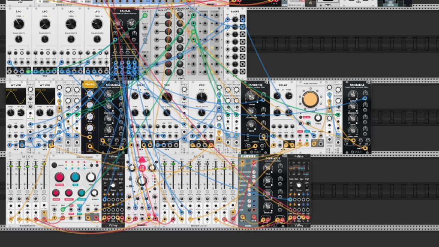Adjust FOLD knob on Debriatus
This screenshot has width=439, height=247.
click(x=268, y=168)
